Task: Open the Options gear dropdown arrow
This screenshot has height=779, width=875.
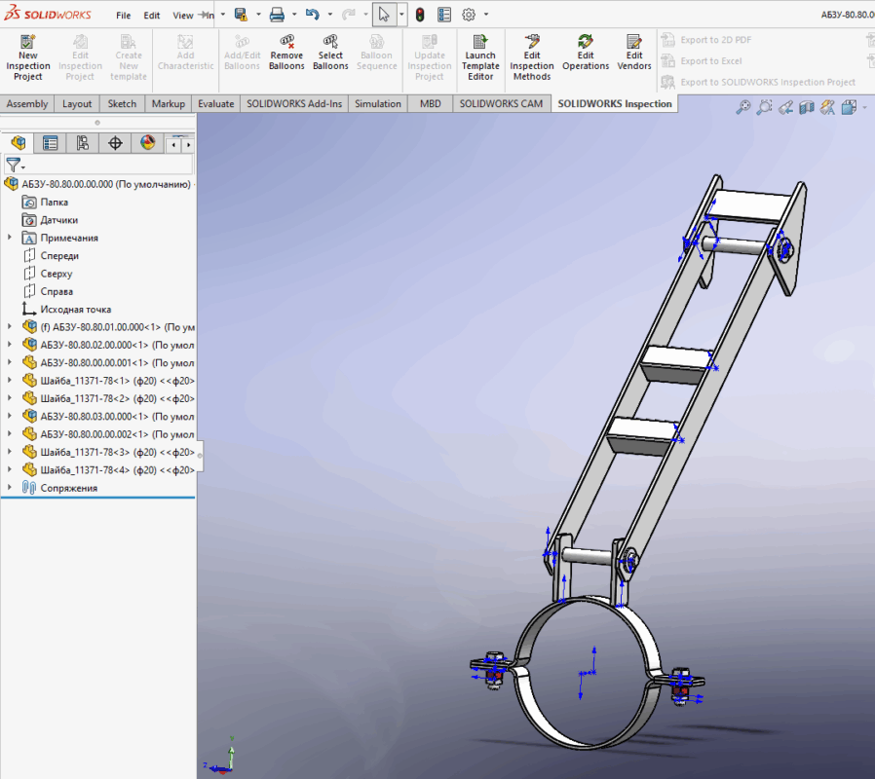Action: tap(486, 15)
